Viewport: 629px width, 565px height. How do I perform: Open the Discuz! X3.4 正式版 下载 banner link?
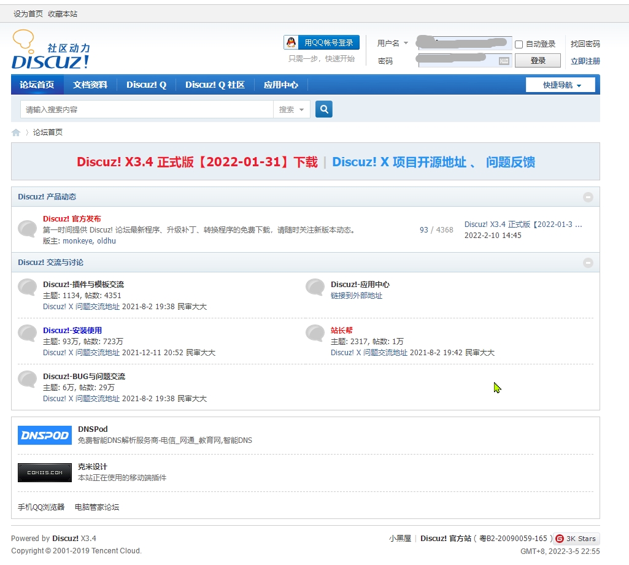coord(197,162)
